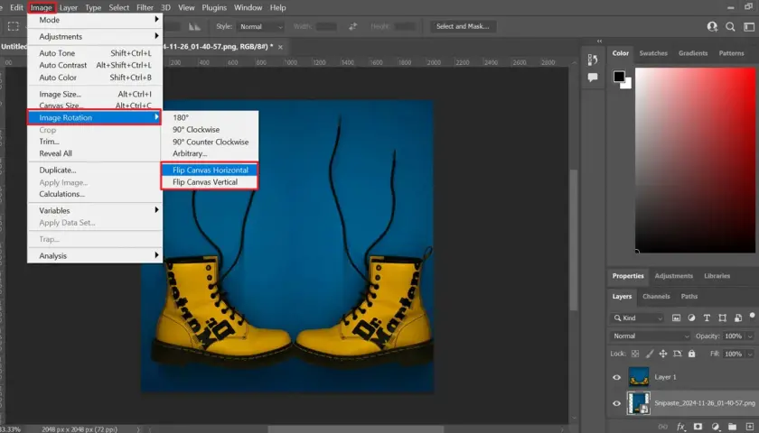Open the Kind layer filter dropdown
The image size is (759, 433).
pyautogui.click(x=637, y=318)
